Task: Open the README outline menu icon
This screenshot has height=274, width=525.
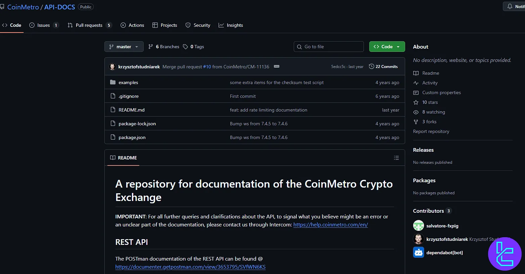Action: [396, 158]
